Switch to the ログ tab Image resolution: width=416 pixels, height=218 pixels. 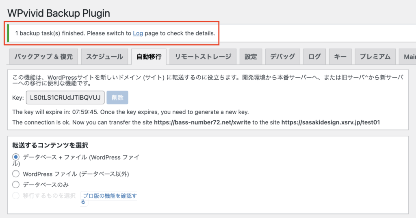pos(314,57)
